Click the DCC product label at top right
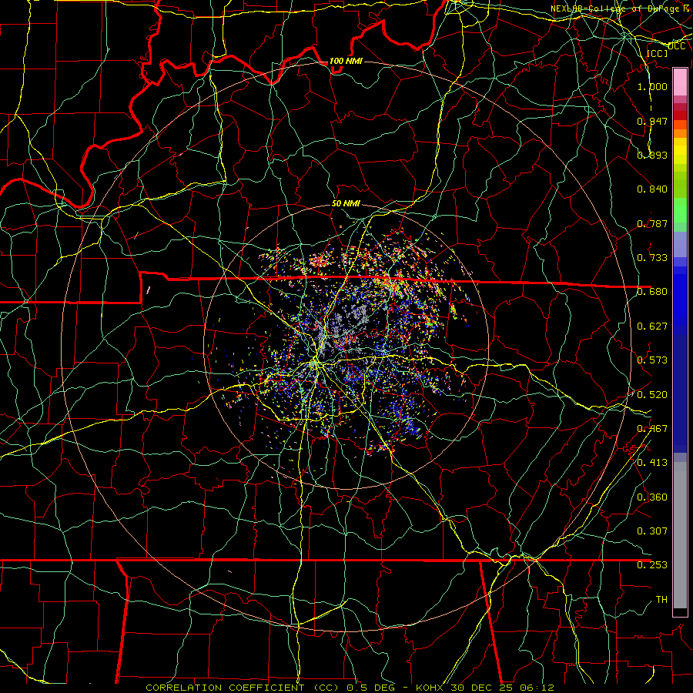This screenshot has height=693, width=693. click(x=677, y=46)
